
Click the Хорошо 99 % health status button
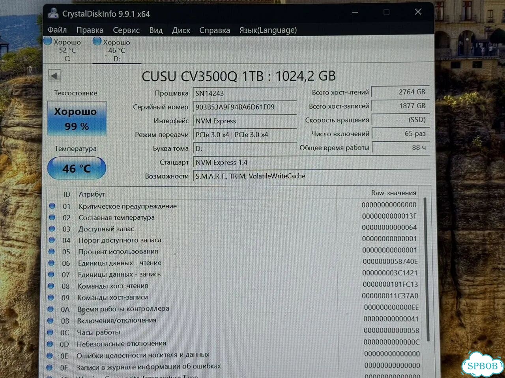[77, 118]
